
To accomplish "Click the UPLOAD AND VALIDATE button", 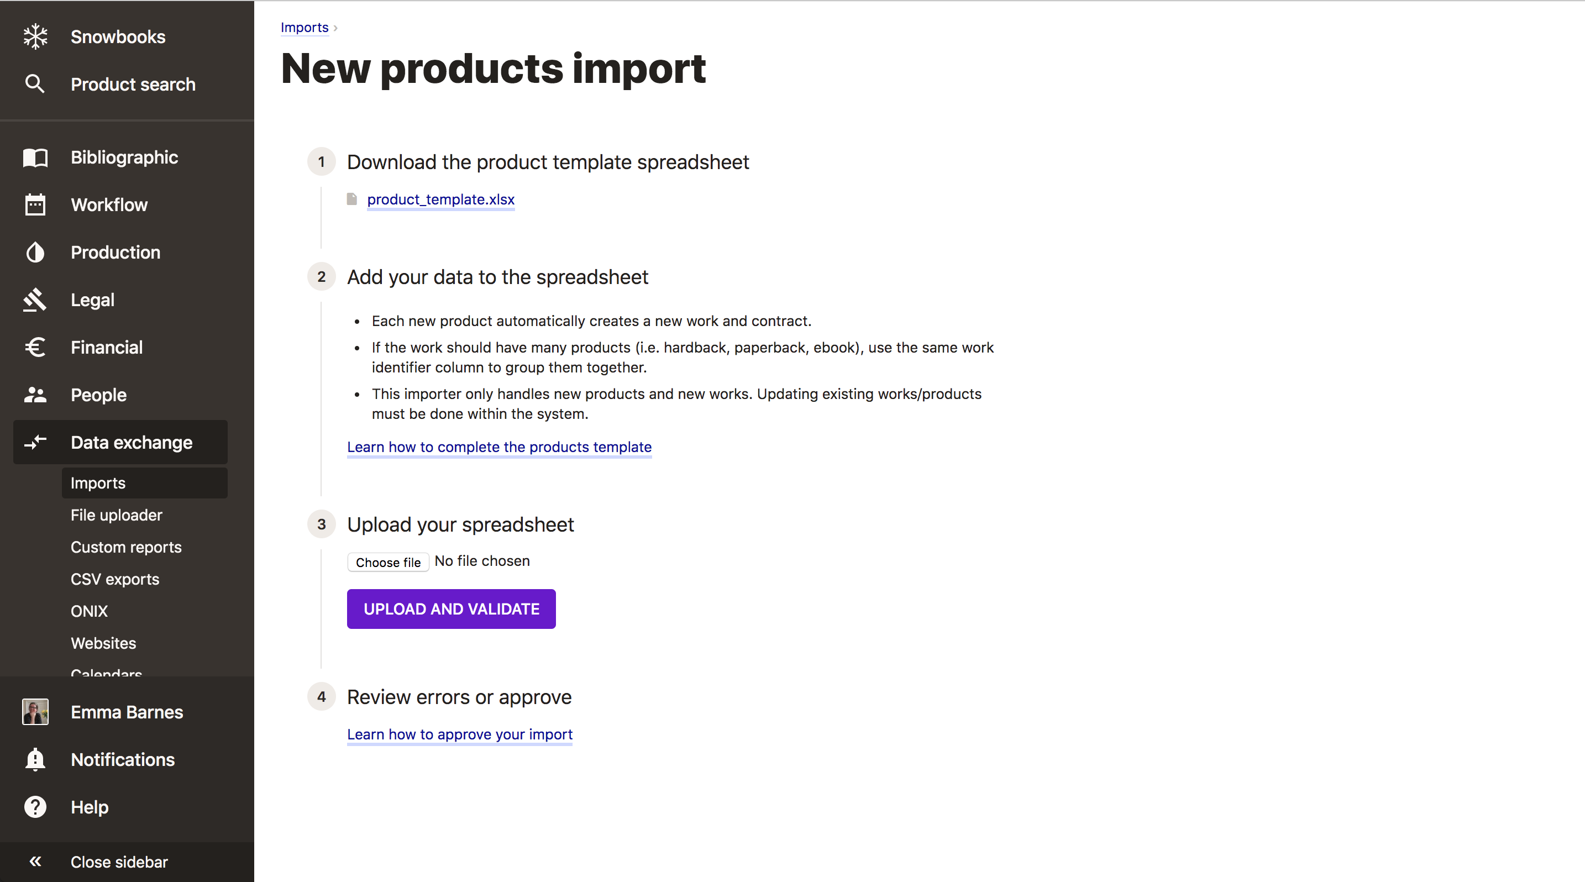I will (450, 608).
